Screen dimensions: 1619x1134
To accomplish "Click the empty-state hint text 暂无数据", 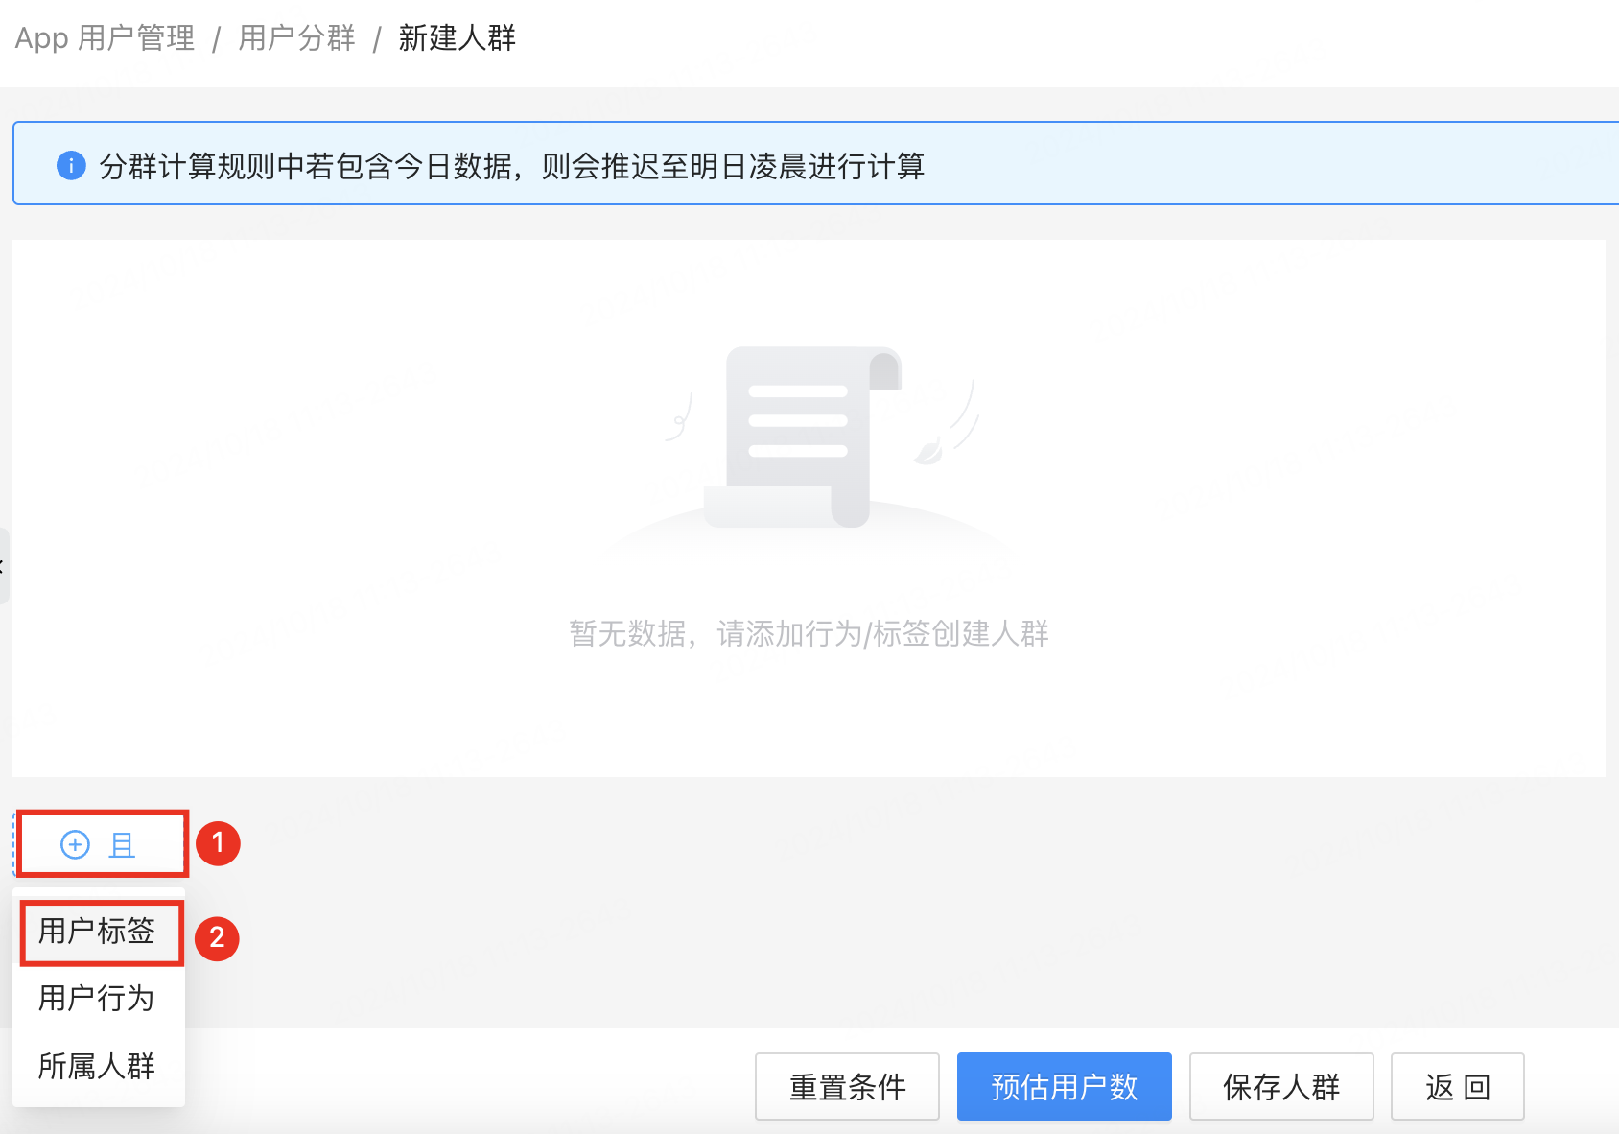I will click(810, 634).
